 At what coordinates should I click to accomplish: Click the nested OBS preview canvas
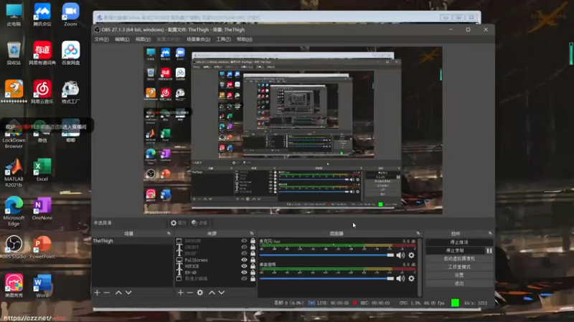tap(293, 130)
